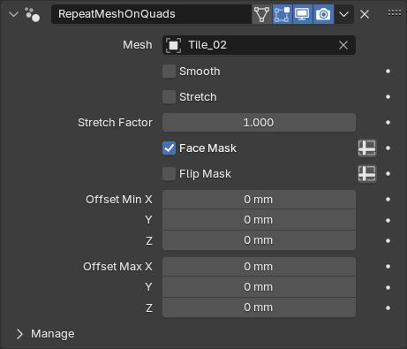Collapse the RepeatMeshOnQuads modifier panel
This screenshot has width=407, height=349.
[13, 14]
